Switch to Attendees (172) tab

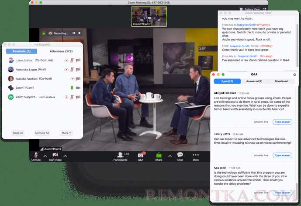[61, 51]
